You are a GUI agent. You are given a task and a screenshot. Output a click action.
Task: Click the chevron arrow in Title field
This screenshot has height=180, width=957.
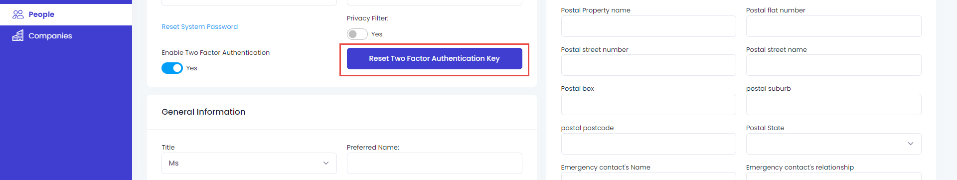tap(326, 163)
